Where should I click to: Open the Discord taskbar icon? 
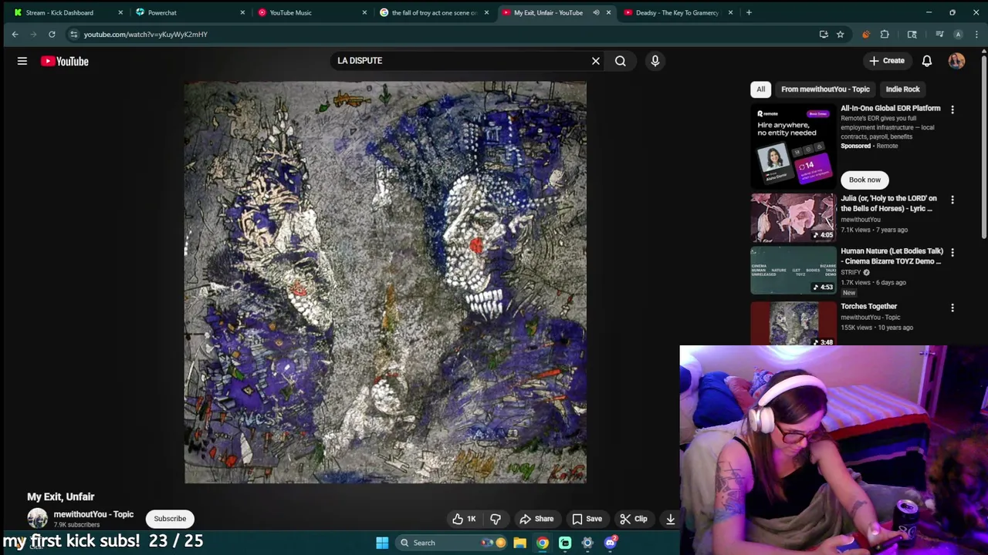(610, 543)
